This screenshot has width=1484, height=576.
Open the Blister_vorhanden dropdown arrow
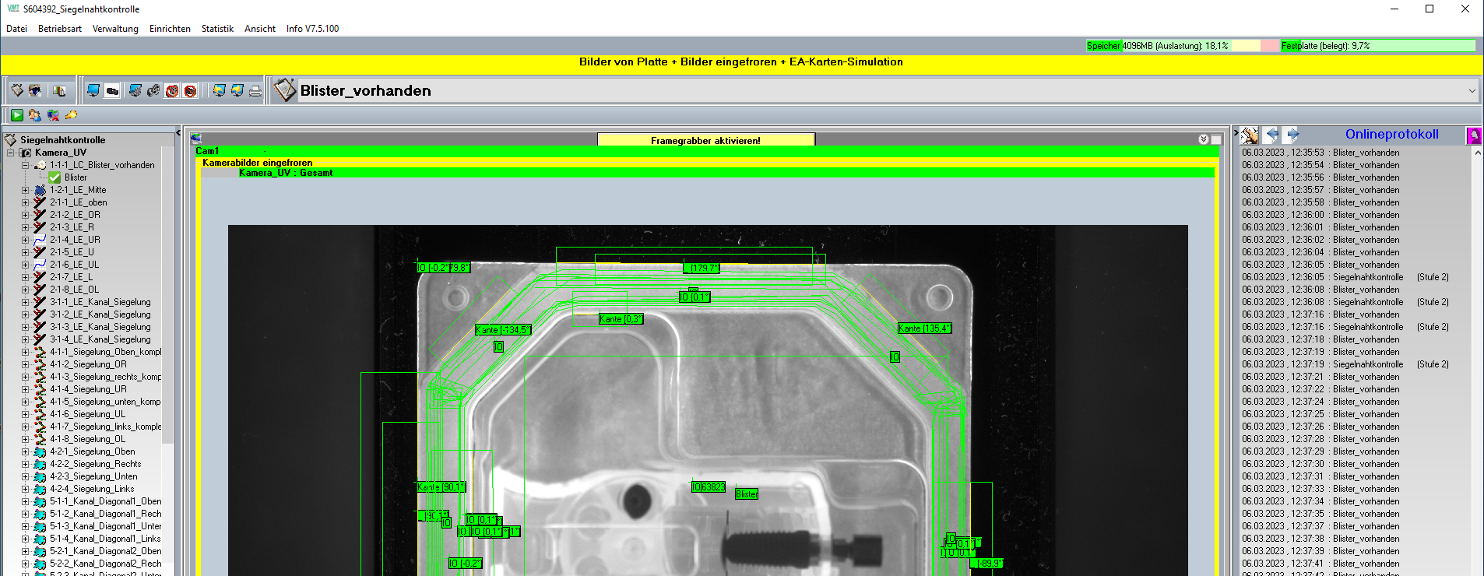pos(1472,91)
